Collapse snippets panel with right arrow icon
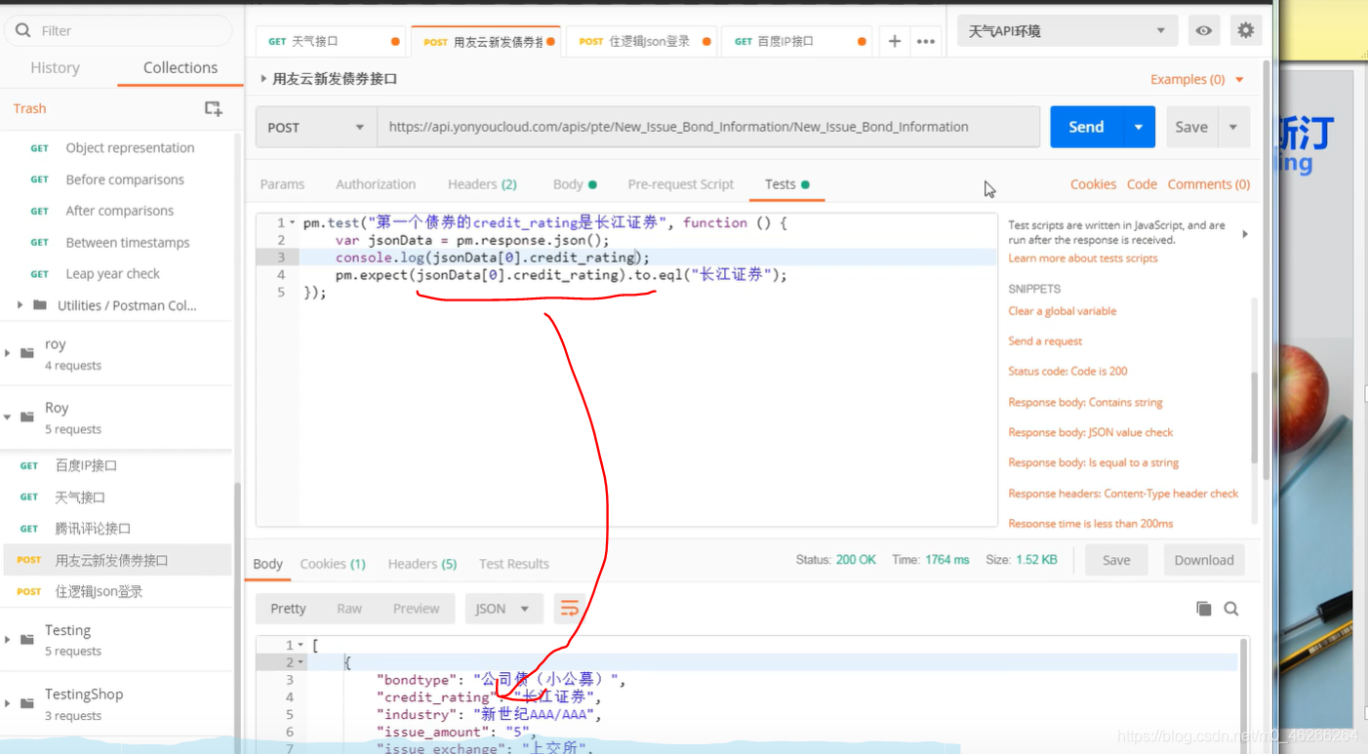1368x754 pixels. [1244, 234]
